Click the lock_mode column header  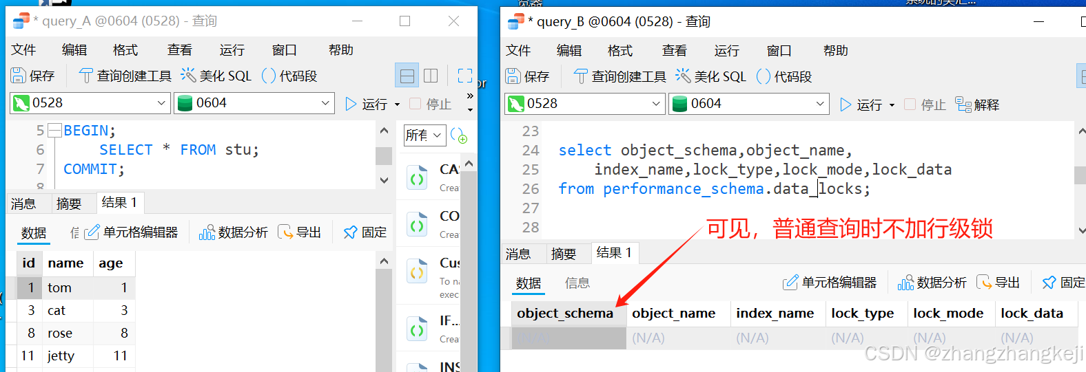tap(948, 313)
